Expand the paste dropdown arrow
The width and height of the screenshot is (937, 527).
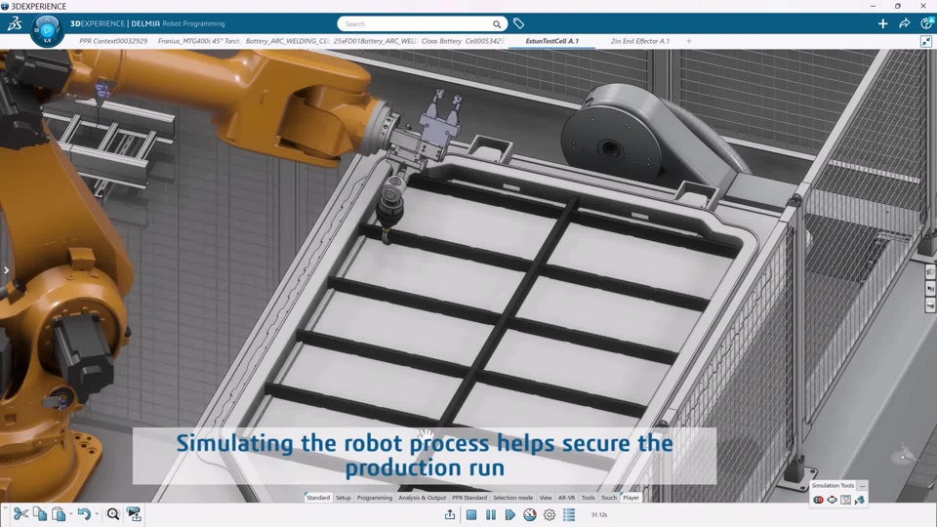pos(70,514)
